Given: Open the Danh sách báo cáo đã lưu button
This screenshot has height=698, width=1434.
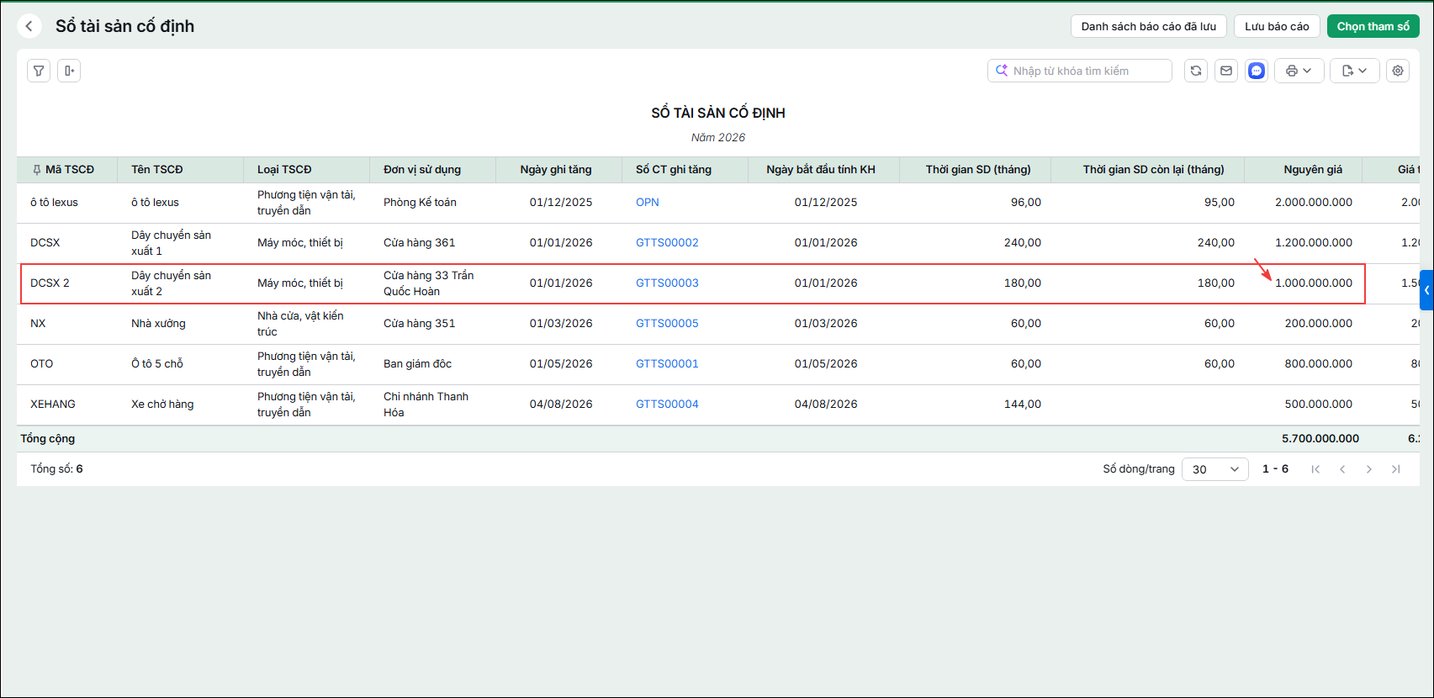Looking at the screenshot, I should pyautogui.click(x=1149, y=26).
